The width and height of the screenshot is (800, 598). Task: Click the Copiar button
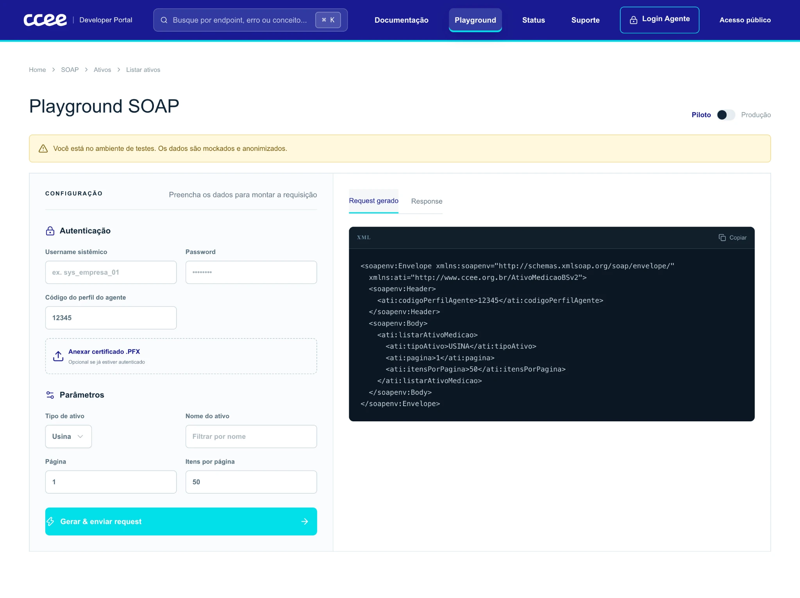click(732, 238)
